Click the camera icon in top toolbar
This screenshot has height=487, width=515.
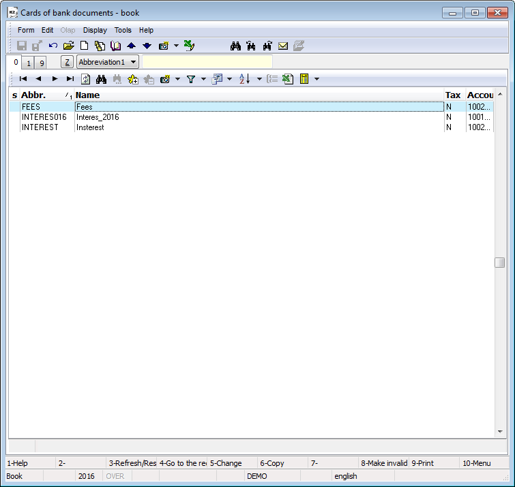(164, 46)
